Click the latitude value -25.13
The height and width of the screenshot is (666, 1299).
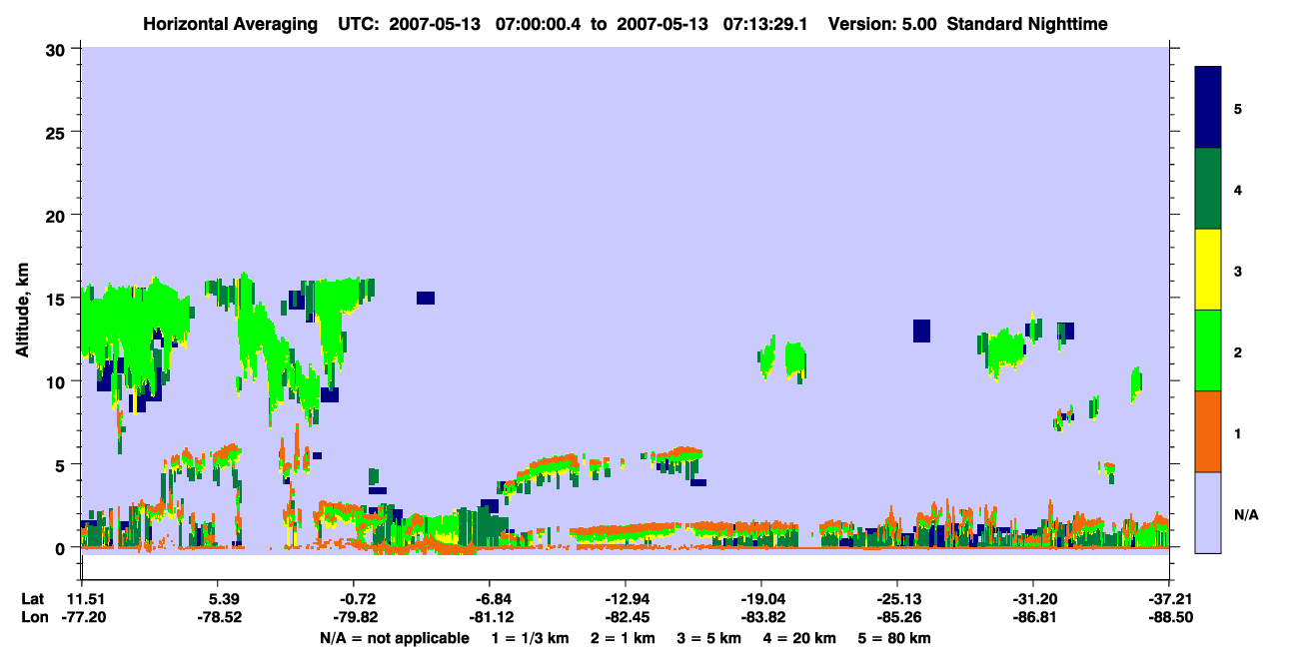click(x=897, y=599)
